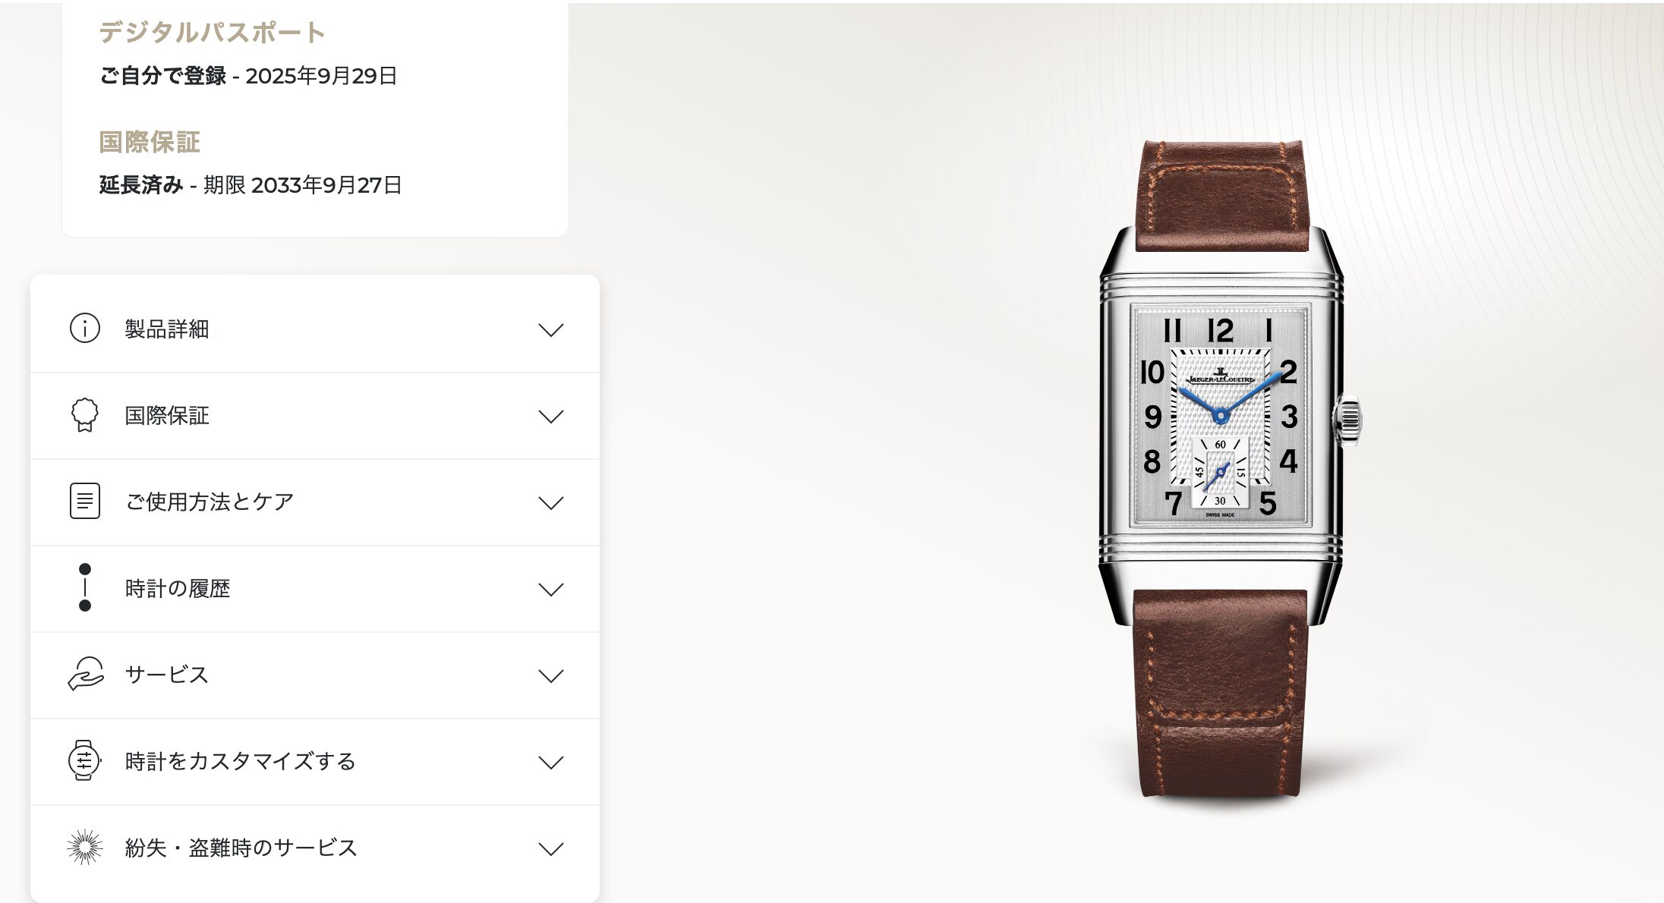1664x903 pixels.
Task: Click the hand icon beside サービス
Action: [x=85, y=674]
